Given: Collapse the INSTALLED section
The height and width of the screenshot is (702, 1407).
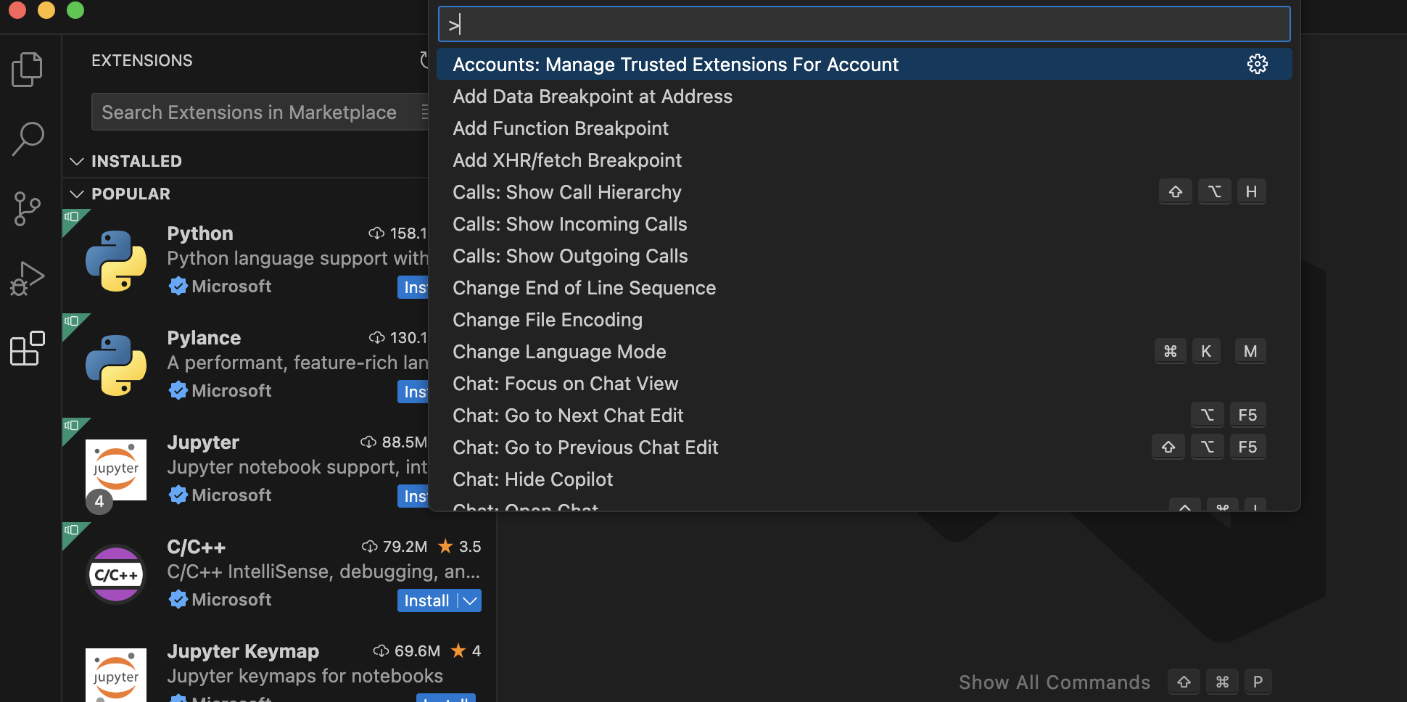Looking at the screenshot, I should pos(77,161).
